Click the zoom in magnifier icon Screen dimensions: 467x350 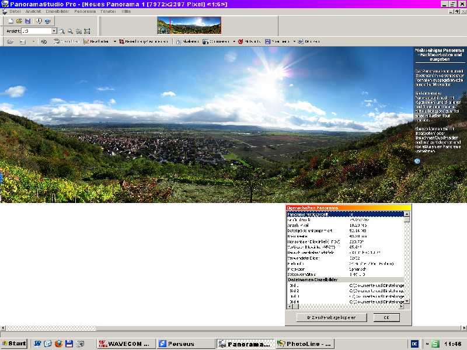click(62, 31)
